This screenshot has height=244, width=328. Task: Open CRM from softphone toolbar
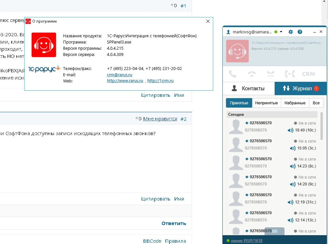pyautogui.click(x=309, y=74)
